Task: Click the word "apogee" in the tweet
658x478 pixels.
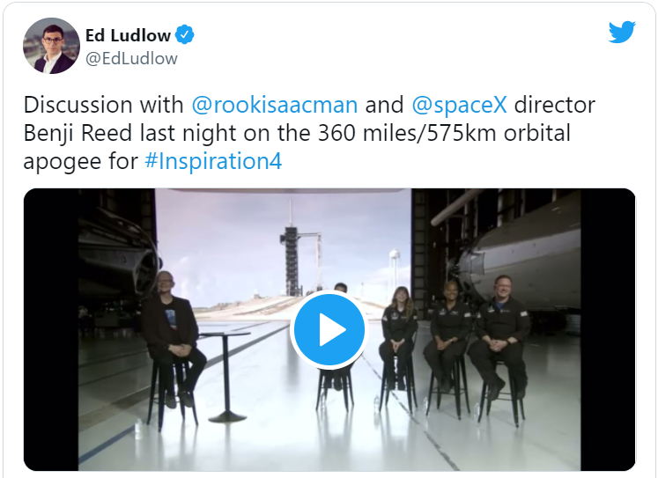Action: point(63,162)
